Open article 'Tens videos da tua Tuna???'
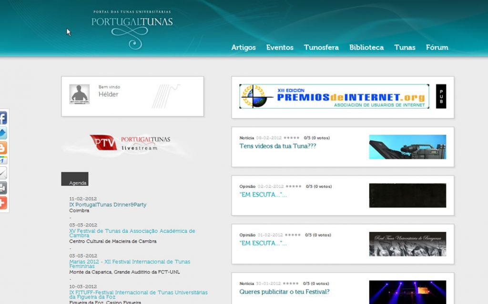Screen dimensions: 488x304 277,146
